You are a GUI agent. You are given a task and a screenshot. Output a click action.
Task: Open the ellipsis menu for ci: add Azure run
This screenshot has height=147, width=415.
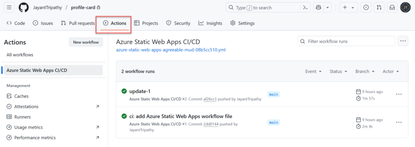(399, 122)
